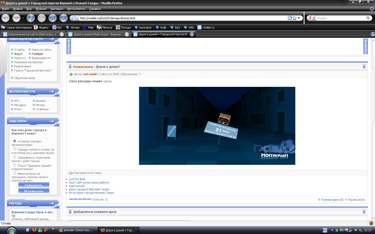Bookmark page with star icon

(x=295, y=18)
